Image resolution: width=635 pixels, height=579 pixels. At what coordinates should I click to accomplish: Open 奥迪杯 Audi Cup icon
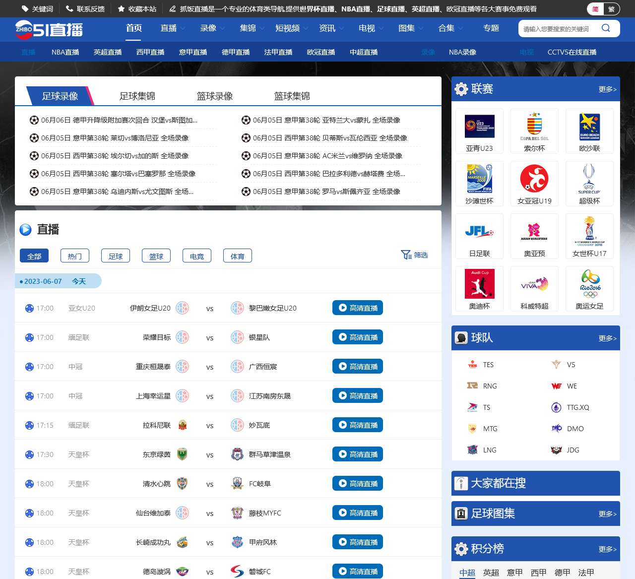click(480, 284)
